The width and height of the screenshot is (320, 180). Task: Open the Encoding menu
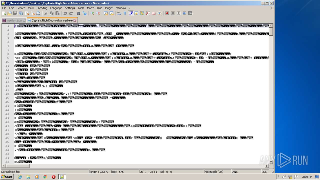[x=42, y=8]
